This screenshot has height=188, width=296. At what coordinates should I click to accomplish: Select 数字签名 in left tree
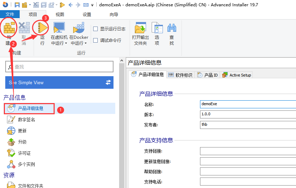point(26,120)
